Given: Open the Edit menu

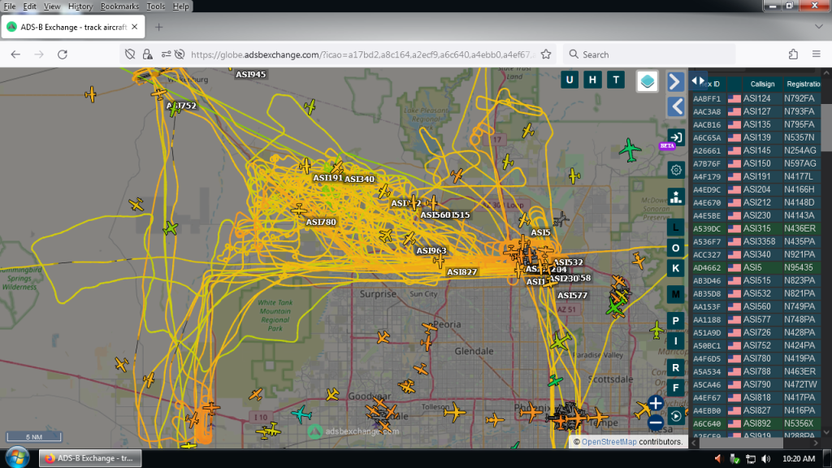Looking at the screenshot, I should click(29, 6).
